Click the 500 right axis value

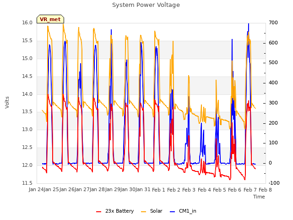click(273, 62)
